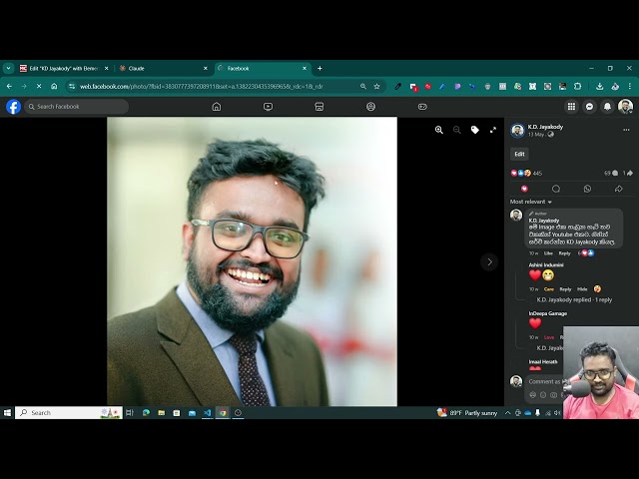
Task: Click the Facebook logo icon
Action: 13,107
